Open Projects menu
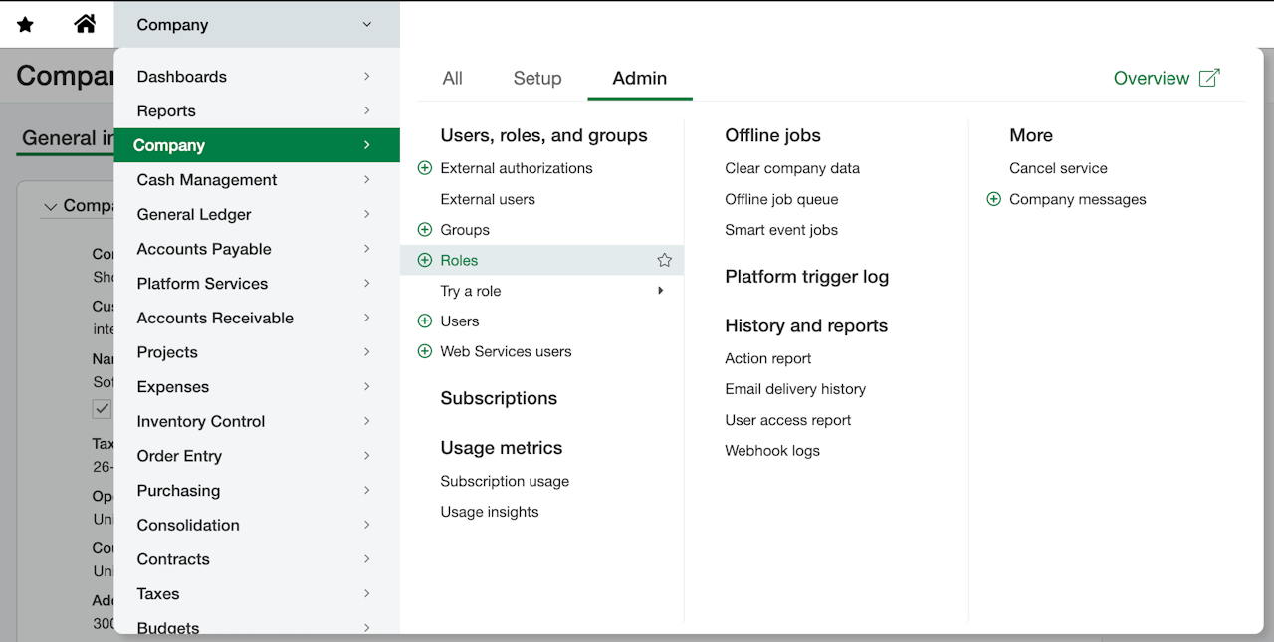The height and width of the screenshot is (642, 1274). (x=257, y=352)
